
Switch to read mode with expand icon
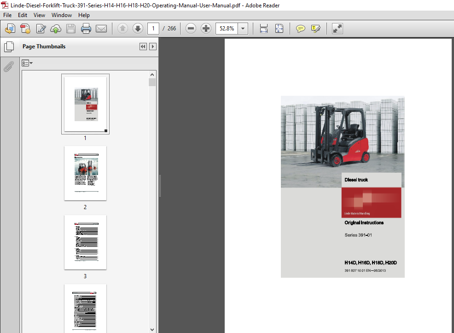tap(338, 29)
